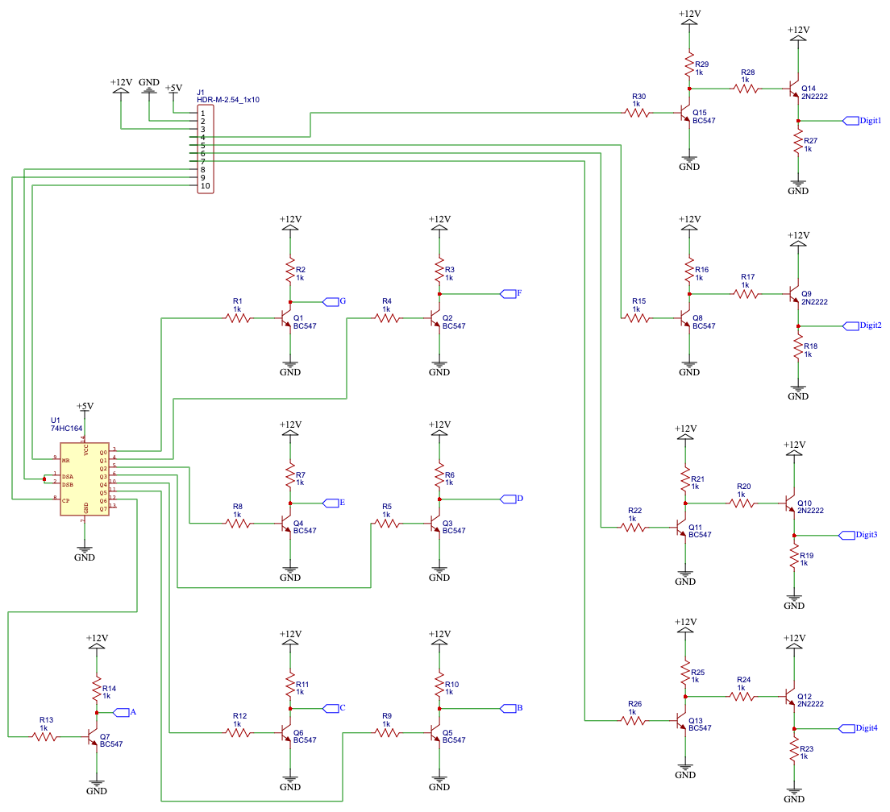Click resistor R29 near the top right
The width and height of the screenshot is (890, 812).
689,64
